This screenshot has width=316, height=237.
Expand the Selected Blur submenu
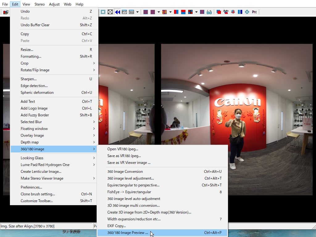pyautogui.click(x=54, y=122)
